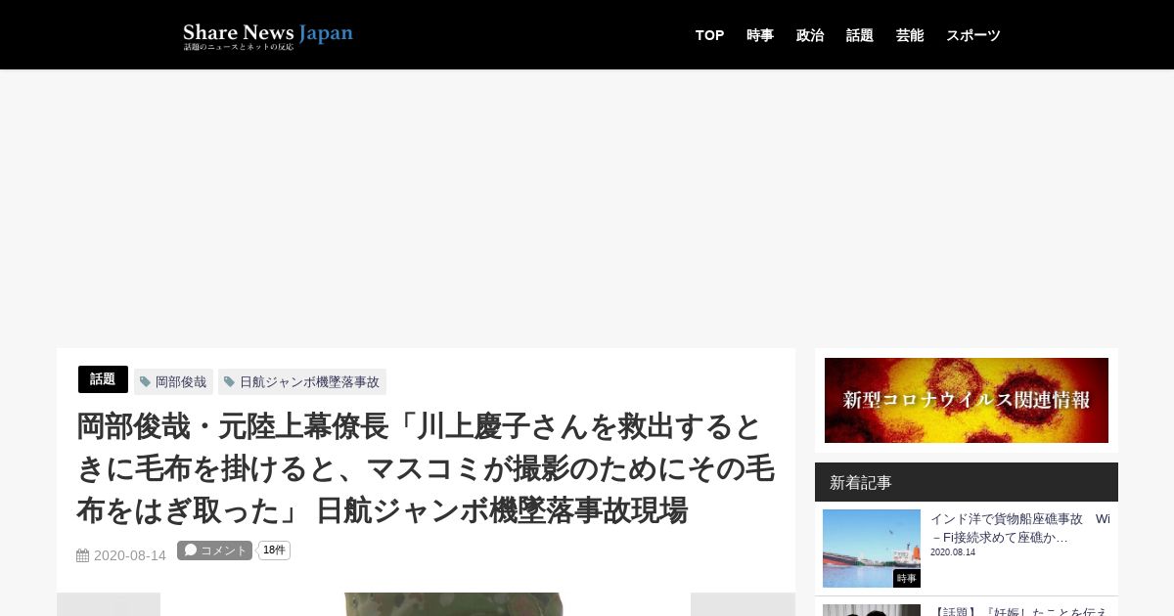1174x616 pixels.
Task: Open the 岡部俊哉 tag
Action: click(x=173, y=381)
